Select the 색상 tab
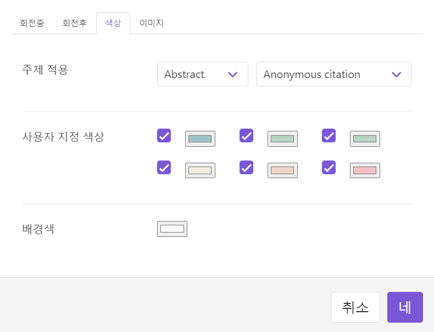 [x=113, y=23]
